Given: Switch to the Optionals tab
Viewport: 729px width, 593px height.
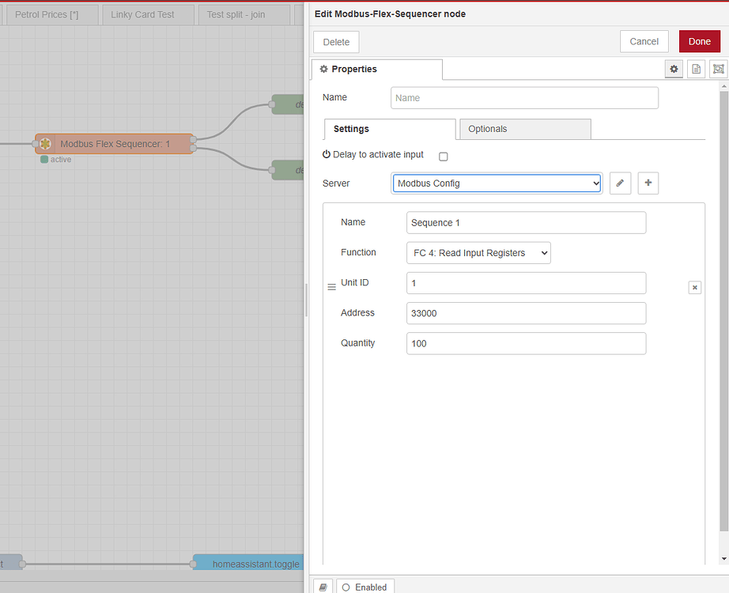Looking at the screenshot, I should (487, 128).
